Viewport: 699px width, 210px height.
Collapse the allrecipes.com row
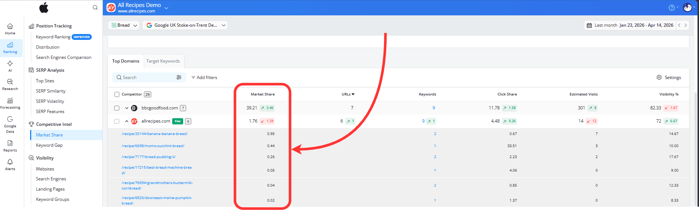pos(127,121)
